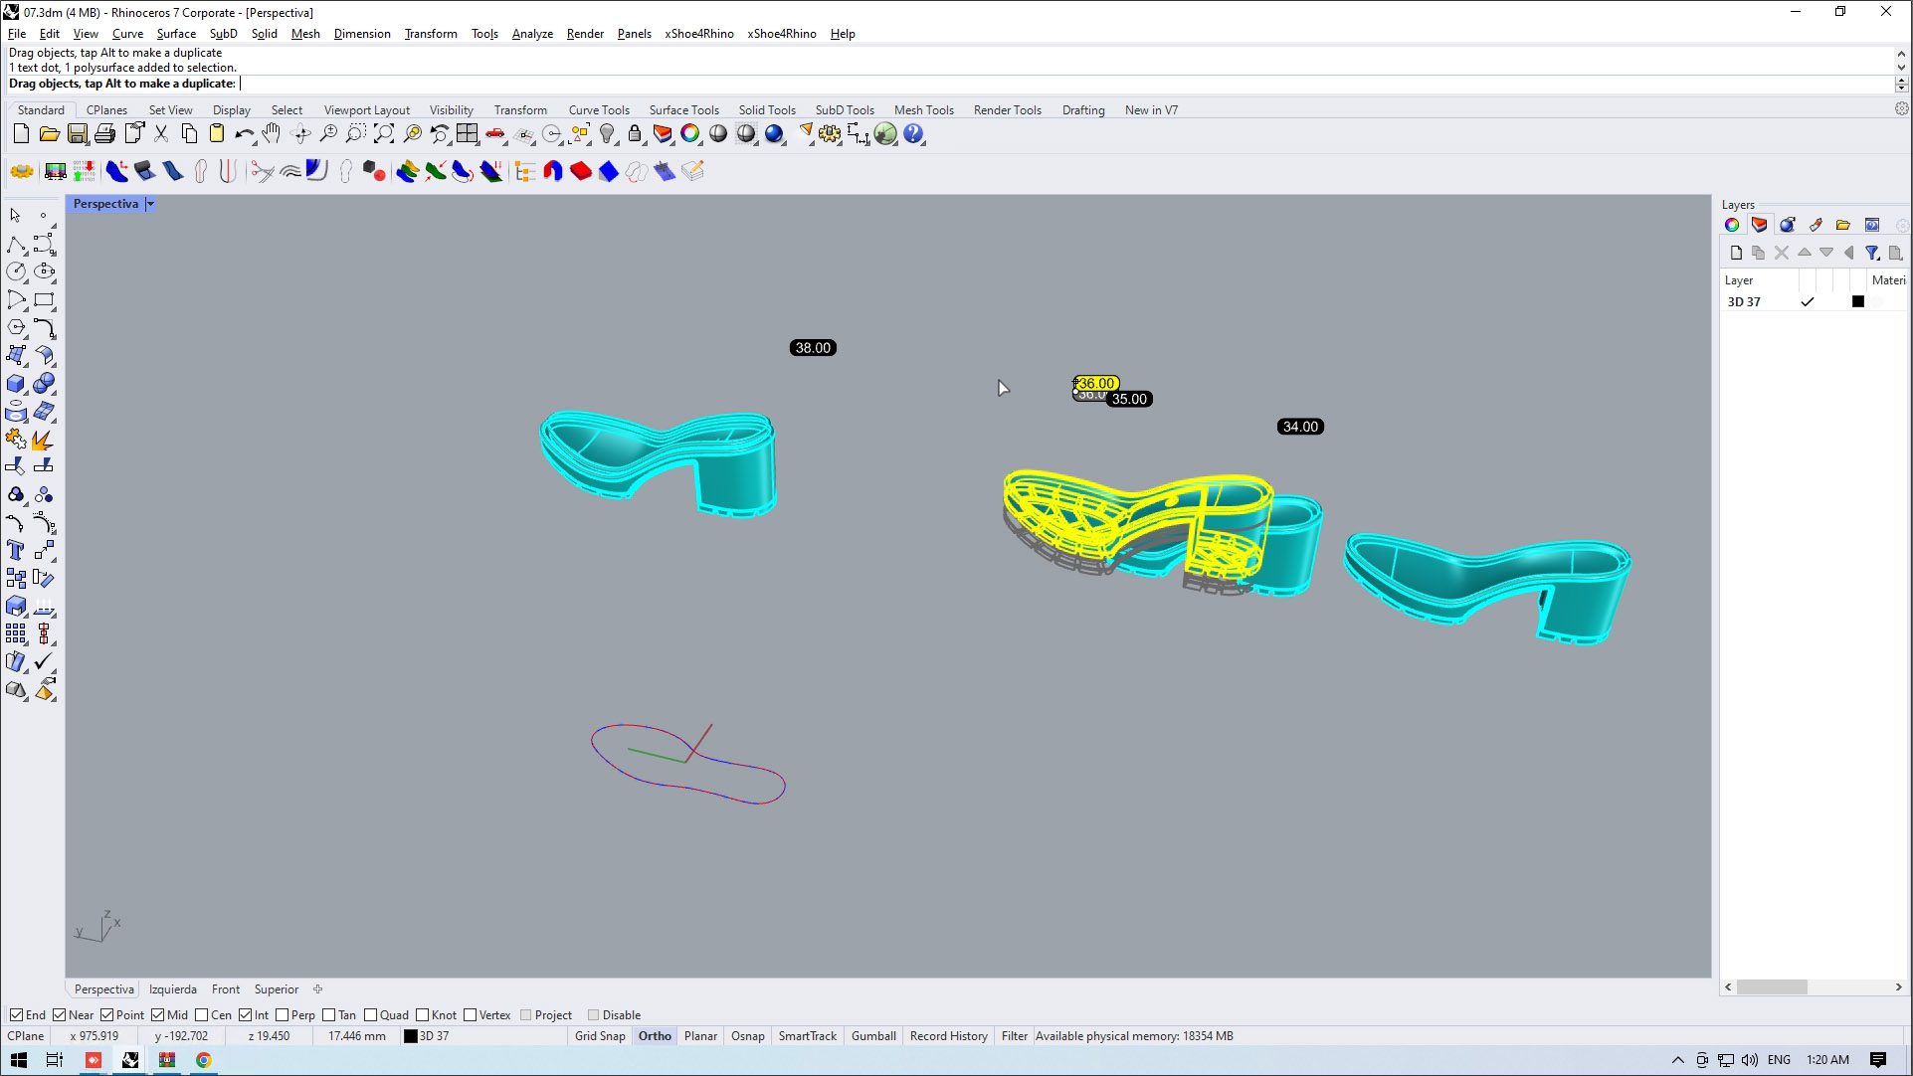The width and height of the screenshot is (1913, 1076).
Task: Open the Analyze menu
Action: point(532,34)
